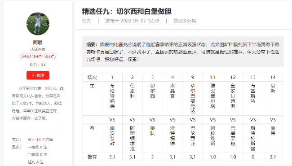Click away team 南特
Screen dimensions: 292x166
(x=273, y=131)
